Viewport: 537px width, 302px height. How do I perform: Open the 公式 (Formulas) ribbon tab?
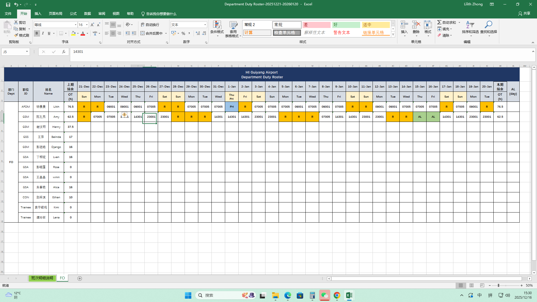coord(73,14)
